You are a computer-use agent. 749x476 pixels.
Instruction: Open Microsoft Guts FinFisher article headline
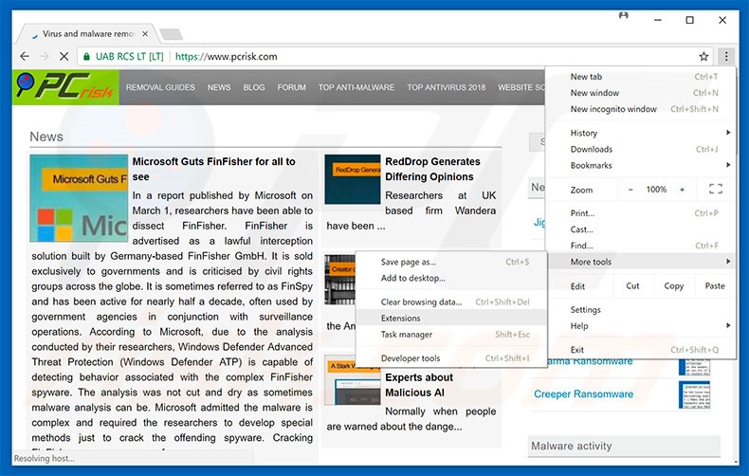[213, 169]
